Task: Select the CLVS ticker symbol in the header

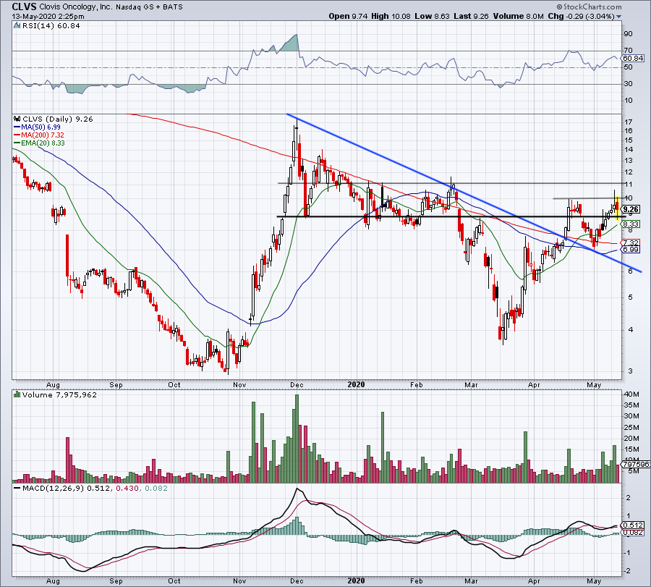Action: [x=25, y=7]
